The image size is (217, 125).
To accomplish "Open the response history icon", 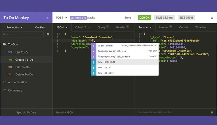I will (x=212, y=18).
